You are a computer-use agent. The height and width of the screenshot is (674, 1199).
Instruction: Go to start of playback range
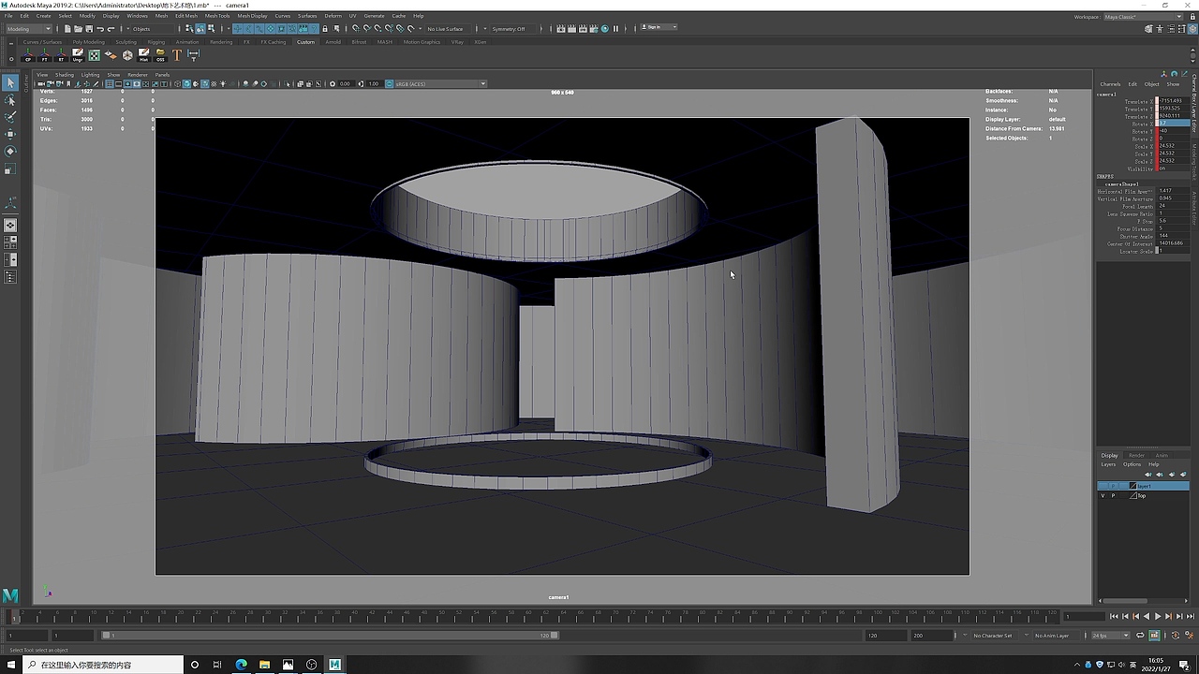coord(1114,616)
